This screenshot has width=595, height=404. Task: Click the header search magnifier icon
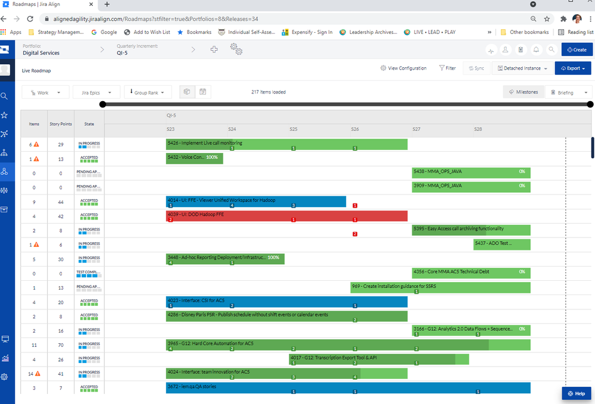pyautogui.click(x=552, y=49)
